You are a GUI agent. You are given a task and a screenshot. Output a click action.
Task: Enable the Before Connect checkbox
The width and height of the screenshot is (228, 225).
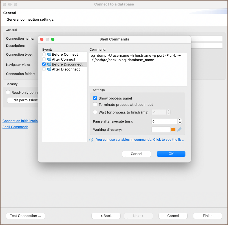coord(44,55)
